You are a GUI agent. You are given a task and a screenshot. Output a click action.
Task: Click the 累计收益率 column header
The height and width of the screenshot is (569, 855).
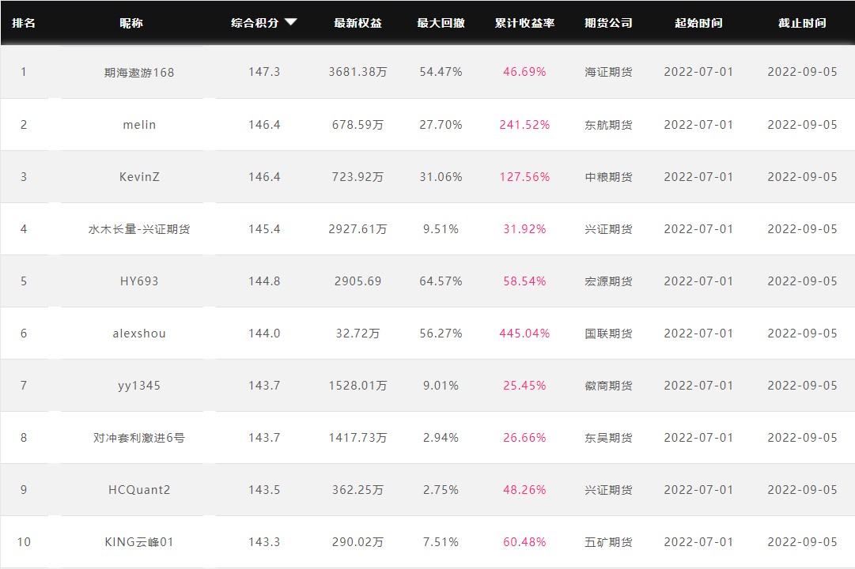(x=524, y=23)
